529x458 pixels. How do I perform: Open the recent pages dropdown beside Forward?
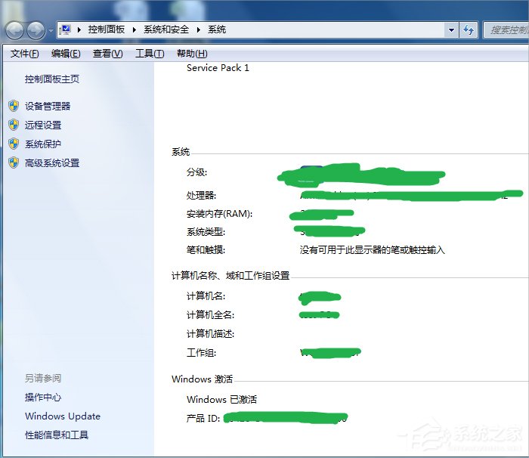51,31
